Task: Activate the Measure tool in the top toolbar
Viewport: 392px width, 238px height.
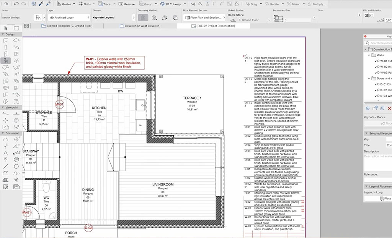Action: [x=127, y=4]
